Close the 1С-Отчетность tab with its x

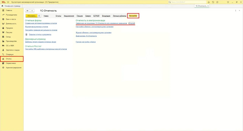pyautogui.click(x=208, y=6)
